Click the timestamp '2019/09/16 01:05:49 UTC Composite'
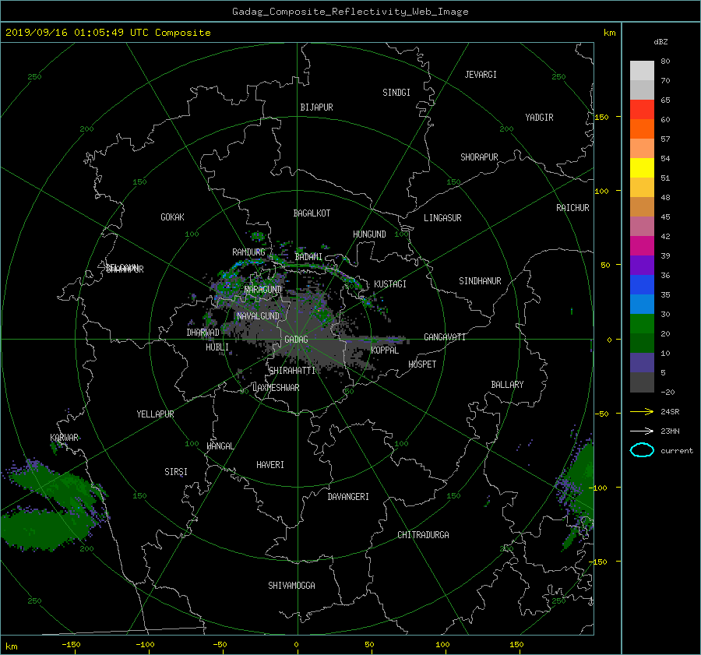The width and height of the screenshot is (701, 655). pyautogui.click(x=107, y=33)
